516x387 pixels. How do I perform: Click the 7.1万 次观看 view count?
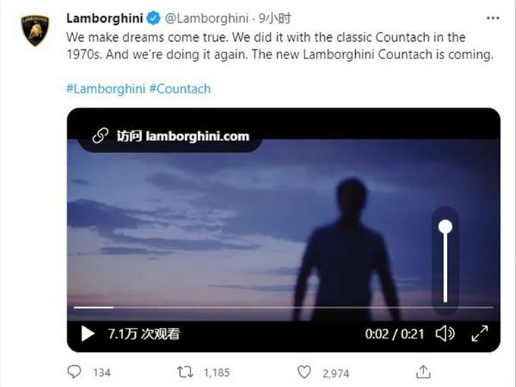(x=144, y=333)
